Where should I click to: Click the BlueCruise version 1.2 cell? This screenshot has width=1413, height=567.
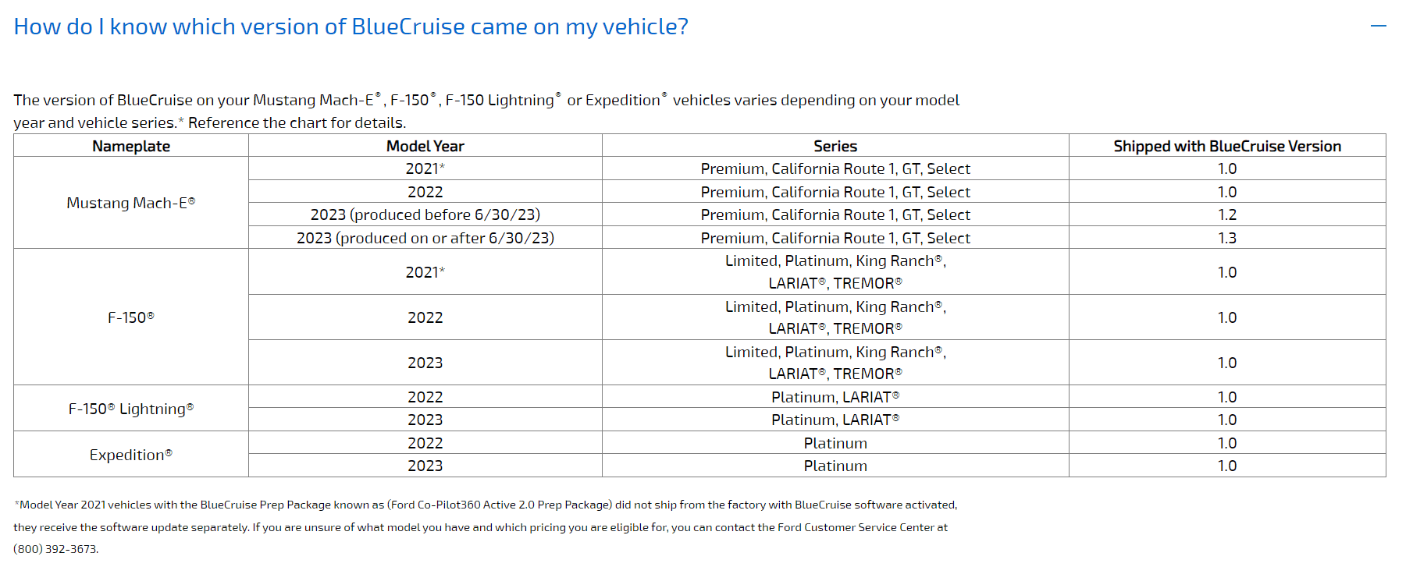(x=1226, y=214)
